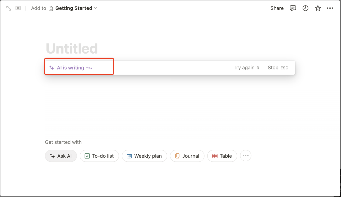
Task: Expand the Getting Started location dropdown
Action: tap(95, 8)
